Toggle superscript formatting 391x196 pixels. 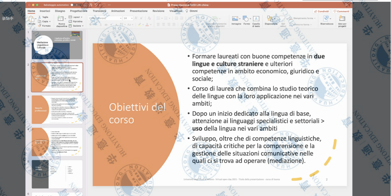pos(111,24)
